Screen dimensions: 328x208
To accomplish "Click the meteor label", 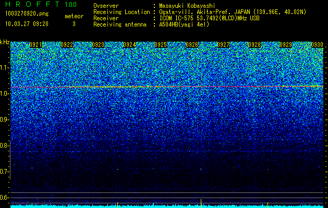I will coord(74,16).
